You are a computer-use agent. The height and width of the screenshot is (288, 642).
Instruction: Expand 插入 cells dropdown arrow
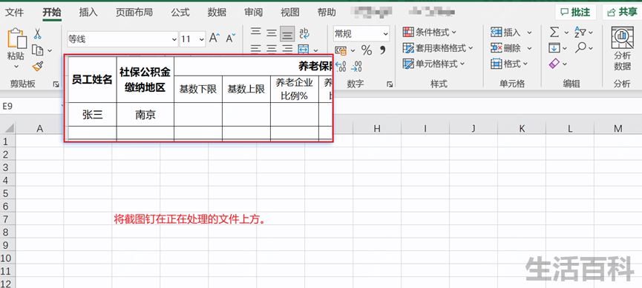click(529, 33)
